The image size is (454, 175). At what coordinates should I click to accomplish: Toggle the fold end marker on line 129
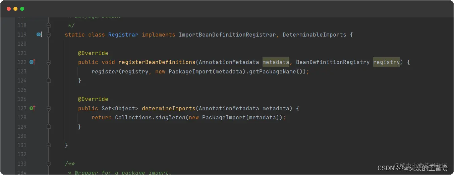point(49,127)
